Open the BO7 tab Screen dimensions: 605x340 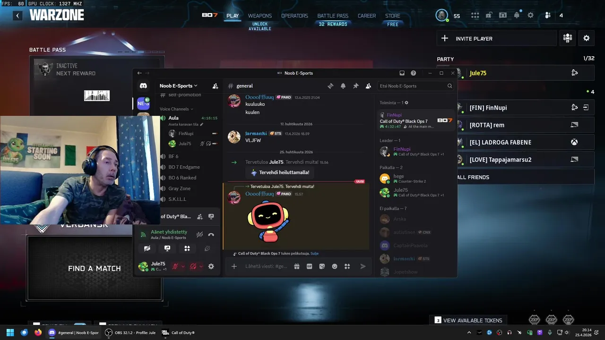tap(209, 15)
